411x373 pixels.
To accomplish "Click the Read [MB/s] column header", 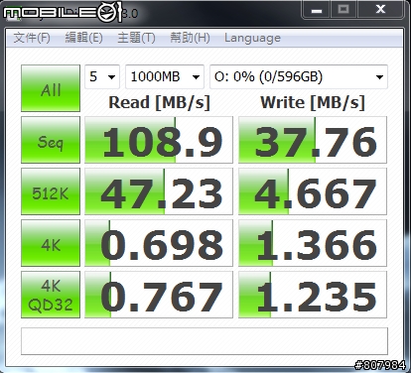I will coord(159,102).
